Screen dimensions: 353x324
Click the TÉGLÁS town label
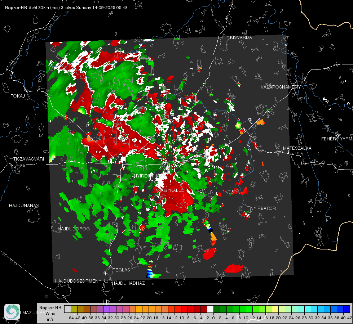[122, 270]
